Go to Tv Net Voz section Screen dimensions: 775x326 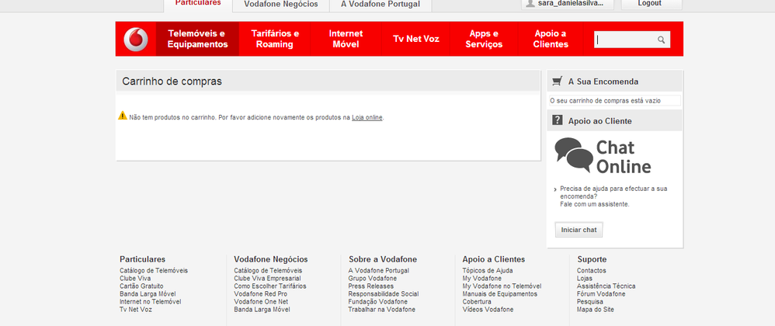click(416, 39)
